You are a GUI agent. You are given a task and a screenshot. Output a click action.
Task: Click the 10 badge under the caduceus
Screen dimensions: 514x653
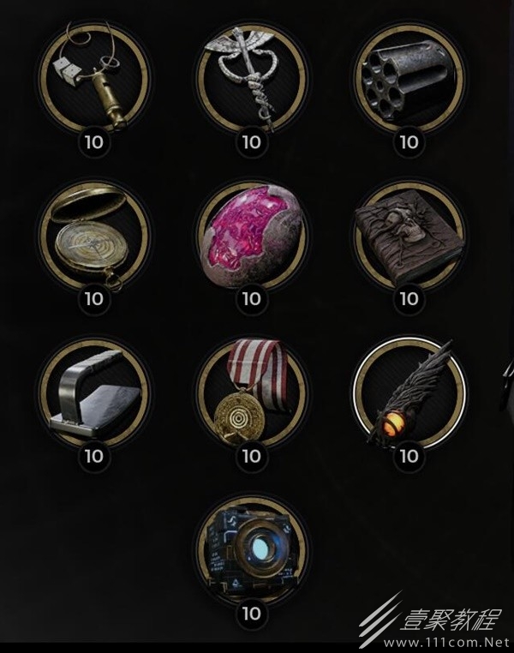pos(251,142)
